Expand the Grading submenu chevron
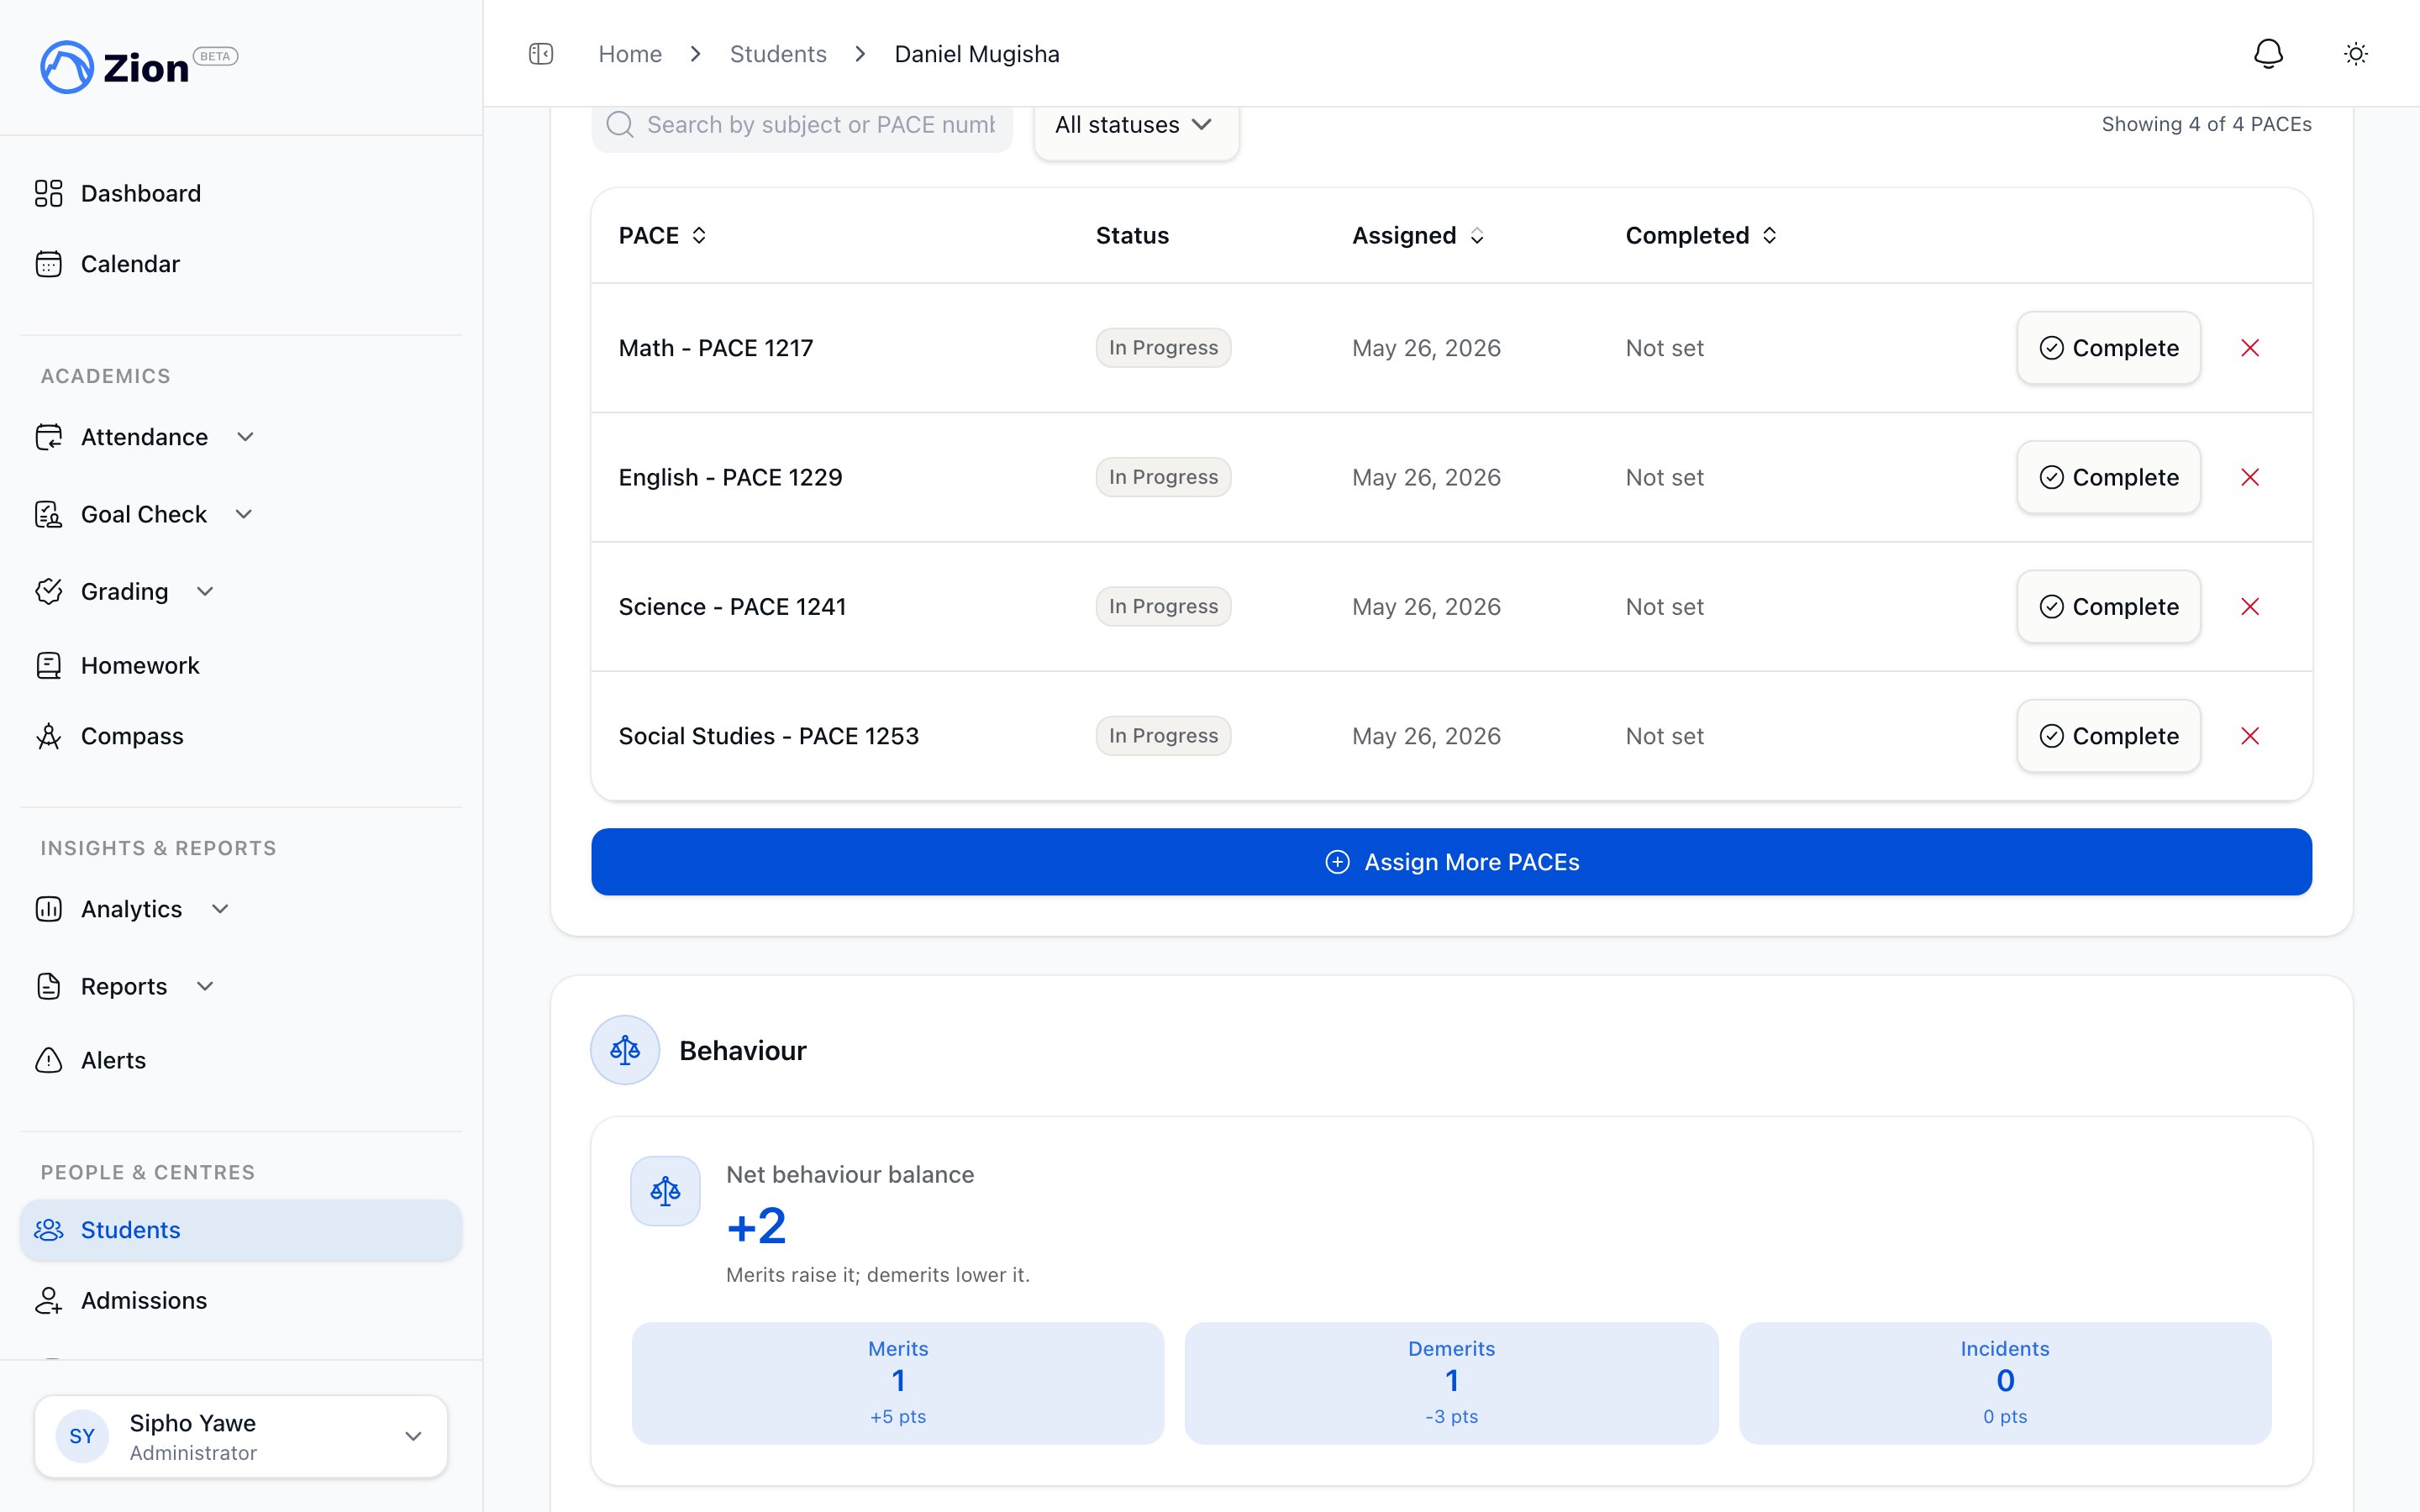This screenshot has width=2420, height=1512. (205, 591)
